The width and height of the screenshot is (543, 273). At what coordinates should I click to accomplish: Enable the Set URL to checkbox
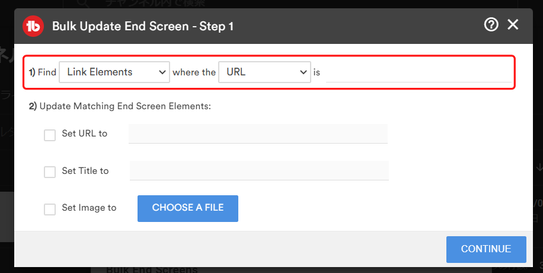tap(50, 135)
